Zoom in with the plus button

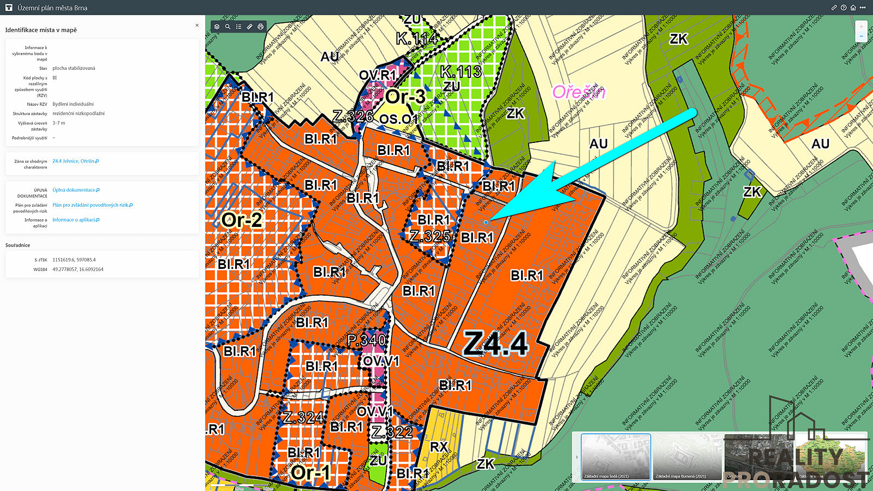point(862,26)
